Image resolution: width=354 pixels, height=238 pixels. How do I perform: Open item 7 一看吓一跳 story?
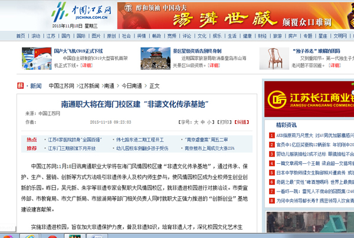click(x=315, y=191)
